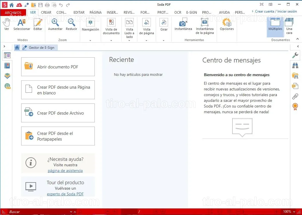302x215 pixels.
Task: Open the paperclip attachments panel
Action: pyautogui.click(x=295, y=96)
